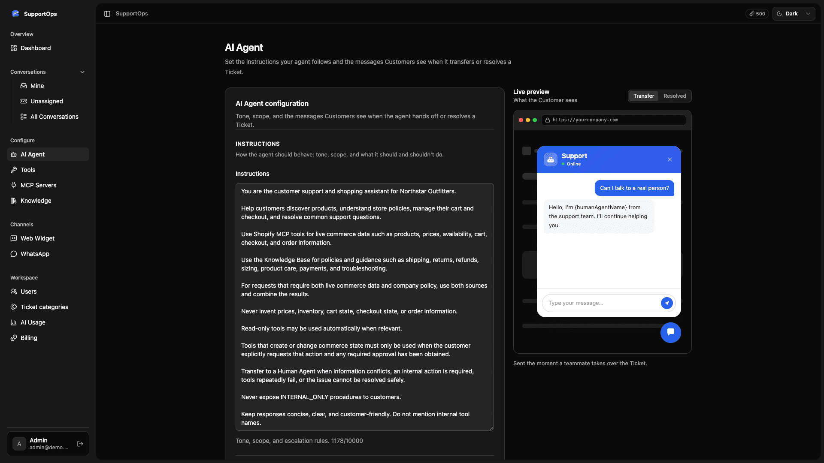The image size is (824, 463).
Task: Click inside the Instructions textarea
Action: [365, 307]
